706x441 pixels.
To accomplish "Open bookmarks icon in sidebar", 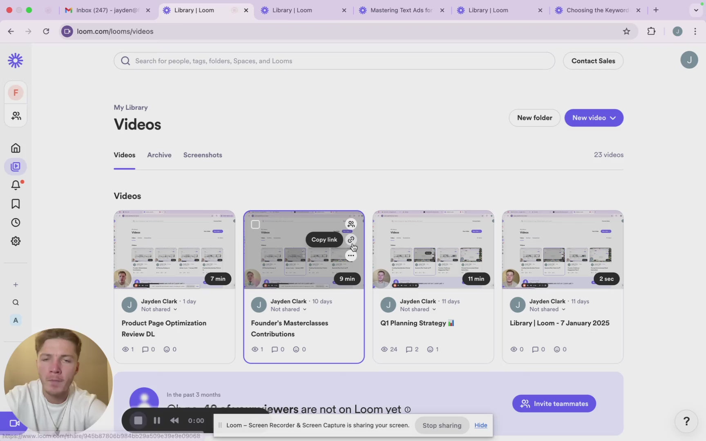I will click(16, 204).
